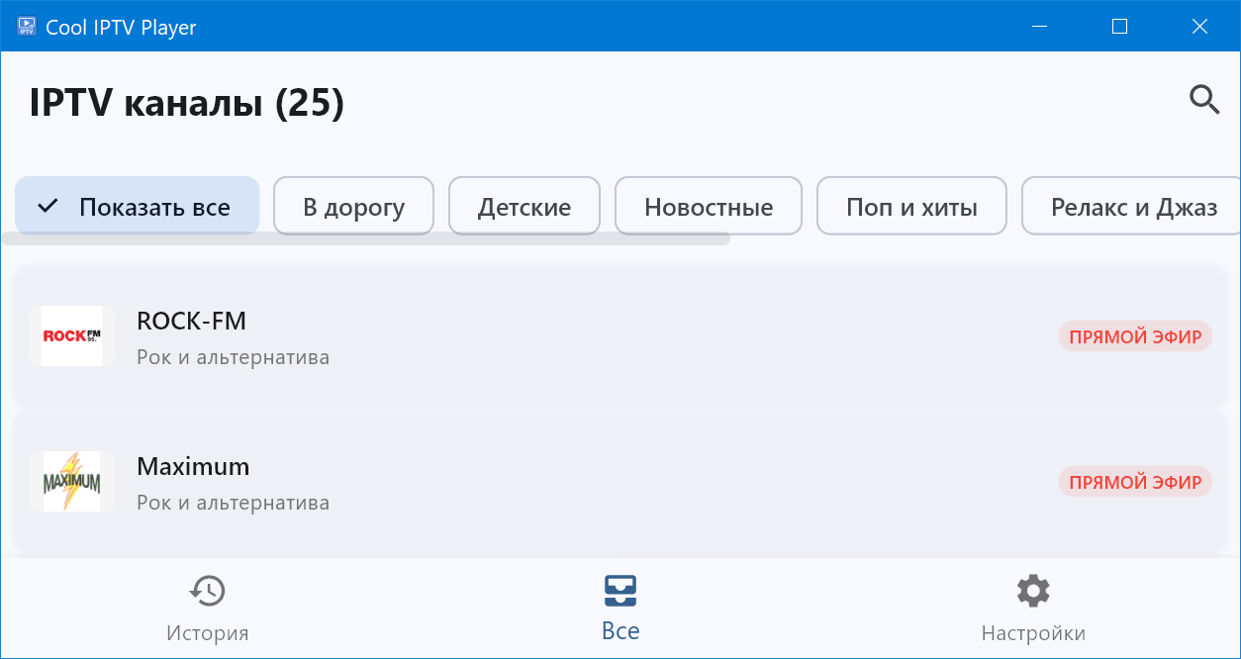This screenshot has width=1241, height=659.
Task: Enable the В дорогу filter
Action: (353, 206)
